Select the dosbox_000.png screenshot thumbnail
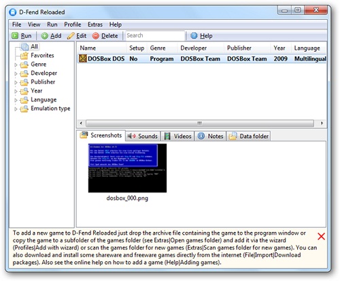340x281 pixels. click(x=127, y=168)
